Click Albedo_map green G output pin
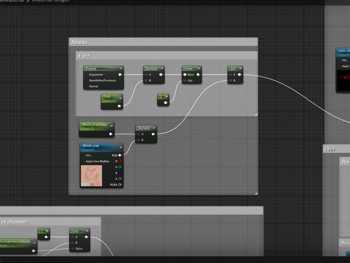This screenshot has height=263, width=350. coord(120,167)
